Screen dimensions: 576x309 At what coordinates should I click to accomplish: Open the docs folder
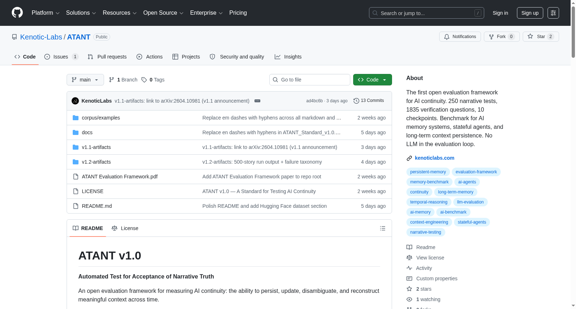click(87, 132)
